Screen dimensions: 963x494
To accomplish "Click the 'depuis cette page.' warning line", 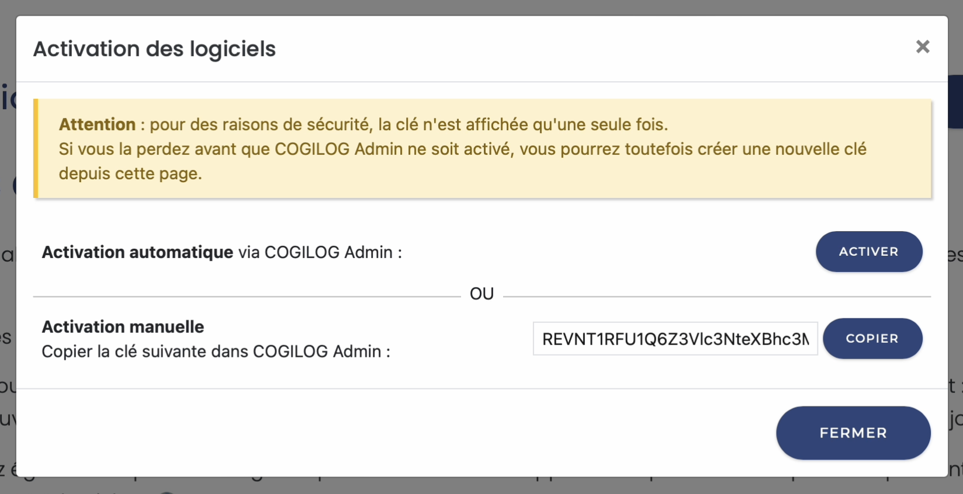I will pyautogui.click(x=130, y=173).
